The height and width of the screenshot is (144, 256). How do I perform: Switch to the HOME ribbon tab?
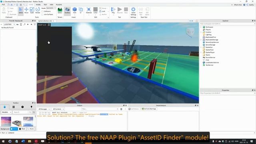31,4
